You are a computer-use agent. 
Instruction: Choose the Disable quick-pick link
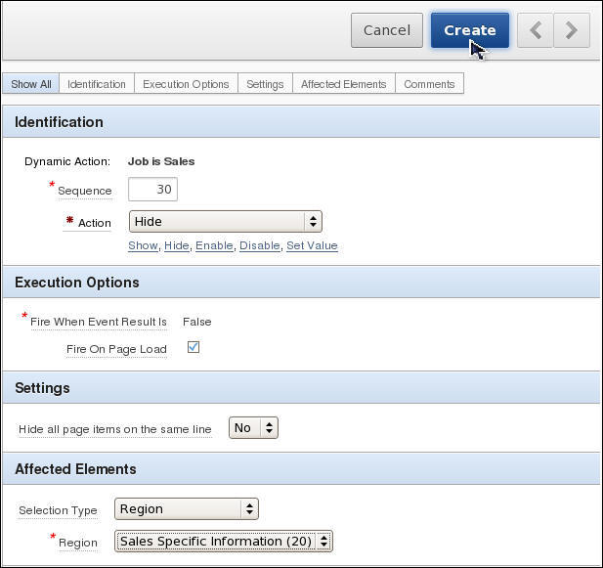pos(259,245)
